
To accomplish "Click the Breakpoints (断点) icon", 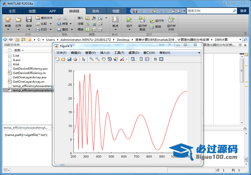I will [115, 19].
